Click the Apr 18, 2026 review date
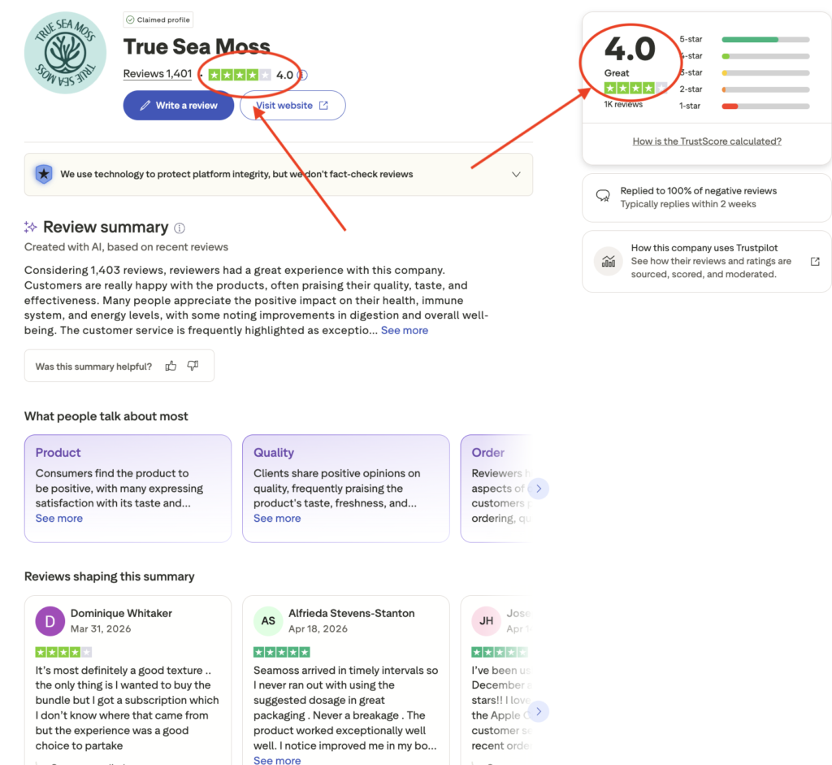The image size is (832, 765). click(318, 628)
